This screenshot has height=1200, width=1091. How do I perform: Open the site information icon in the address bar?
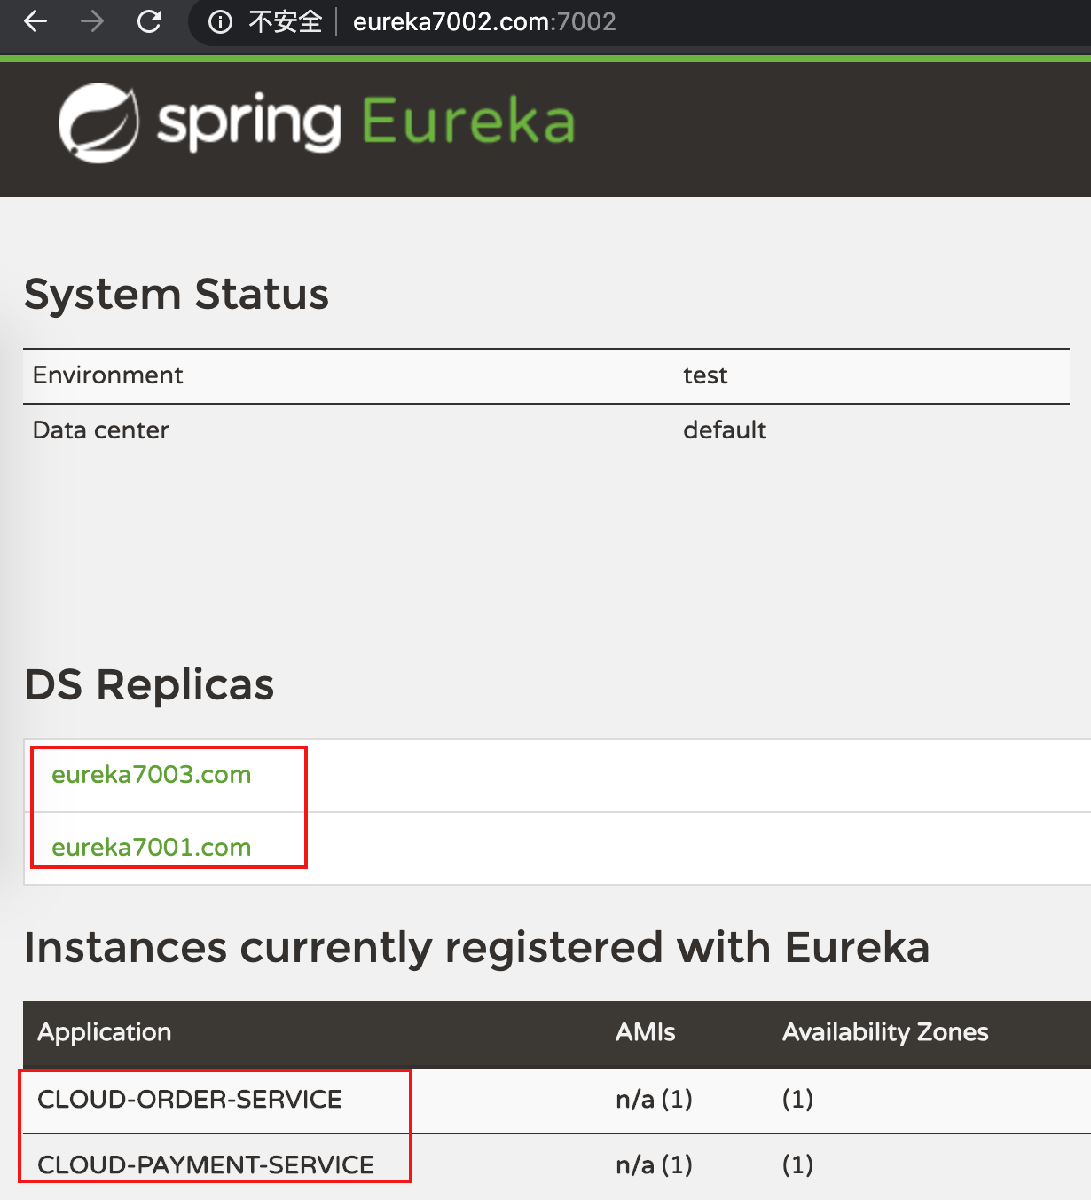click(x=220, y=21)
